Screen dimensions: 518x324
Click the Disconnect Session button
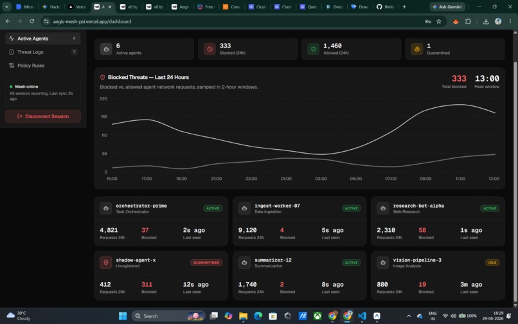(x=43, y=116)
